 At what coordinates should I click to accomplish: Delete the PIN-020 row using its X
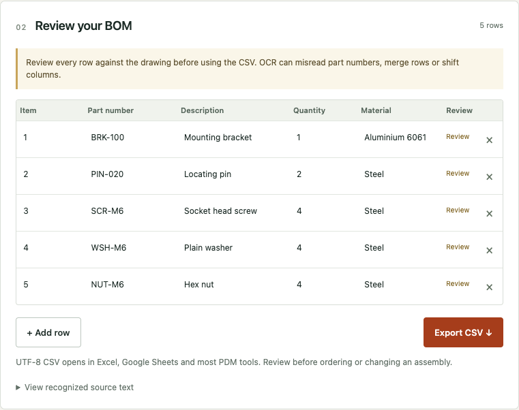pos(489,177)
